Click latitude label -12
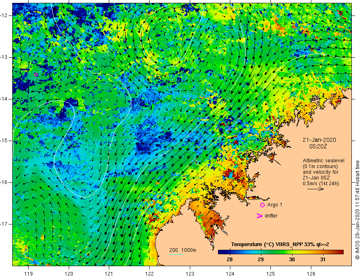Image resolution: width=360 pixels, height=278 pixels. click(4, 16)
